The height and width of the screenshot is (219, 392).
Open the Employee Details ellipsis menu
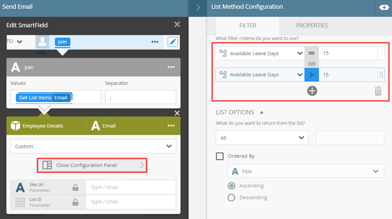[171, 126]
